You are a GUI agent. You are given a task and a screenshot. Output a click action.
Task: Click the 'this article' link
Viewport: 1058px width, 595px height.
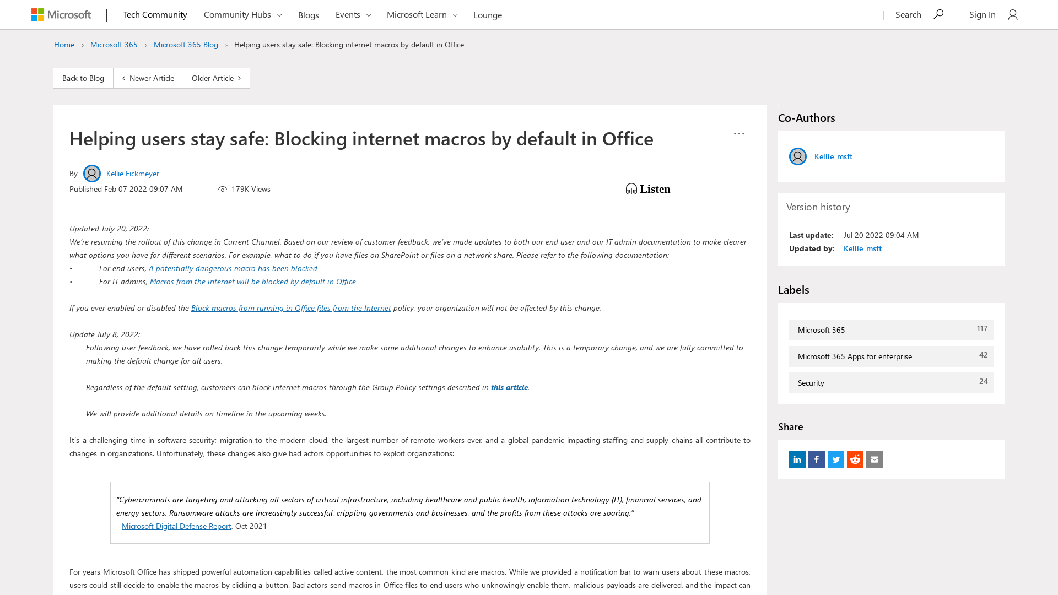[x=509, y=387]
